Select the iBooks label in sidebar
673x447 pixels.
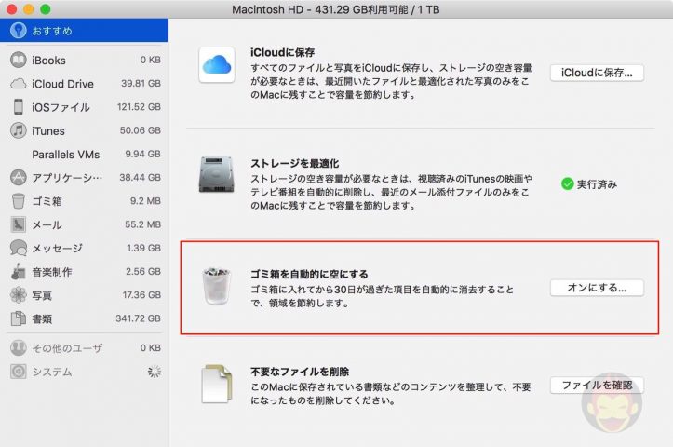(x=49, y=61)
